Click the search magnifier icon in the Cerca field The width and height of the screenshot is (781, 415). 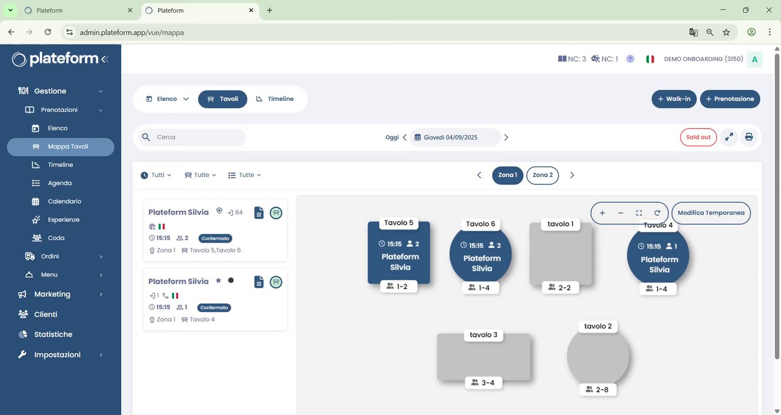(146, 137)
